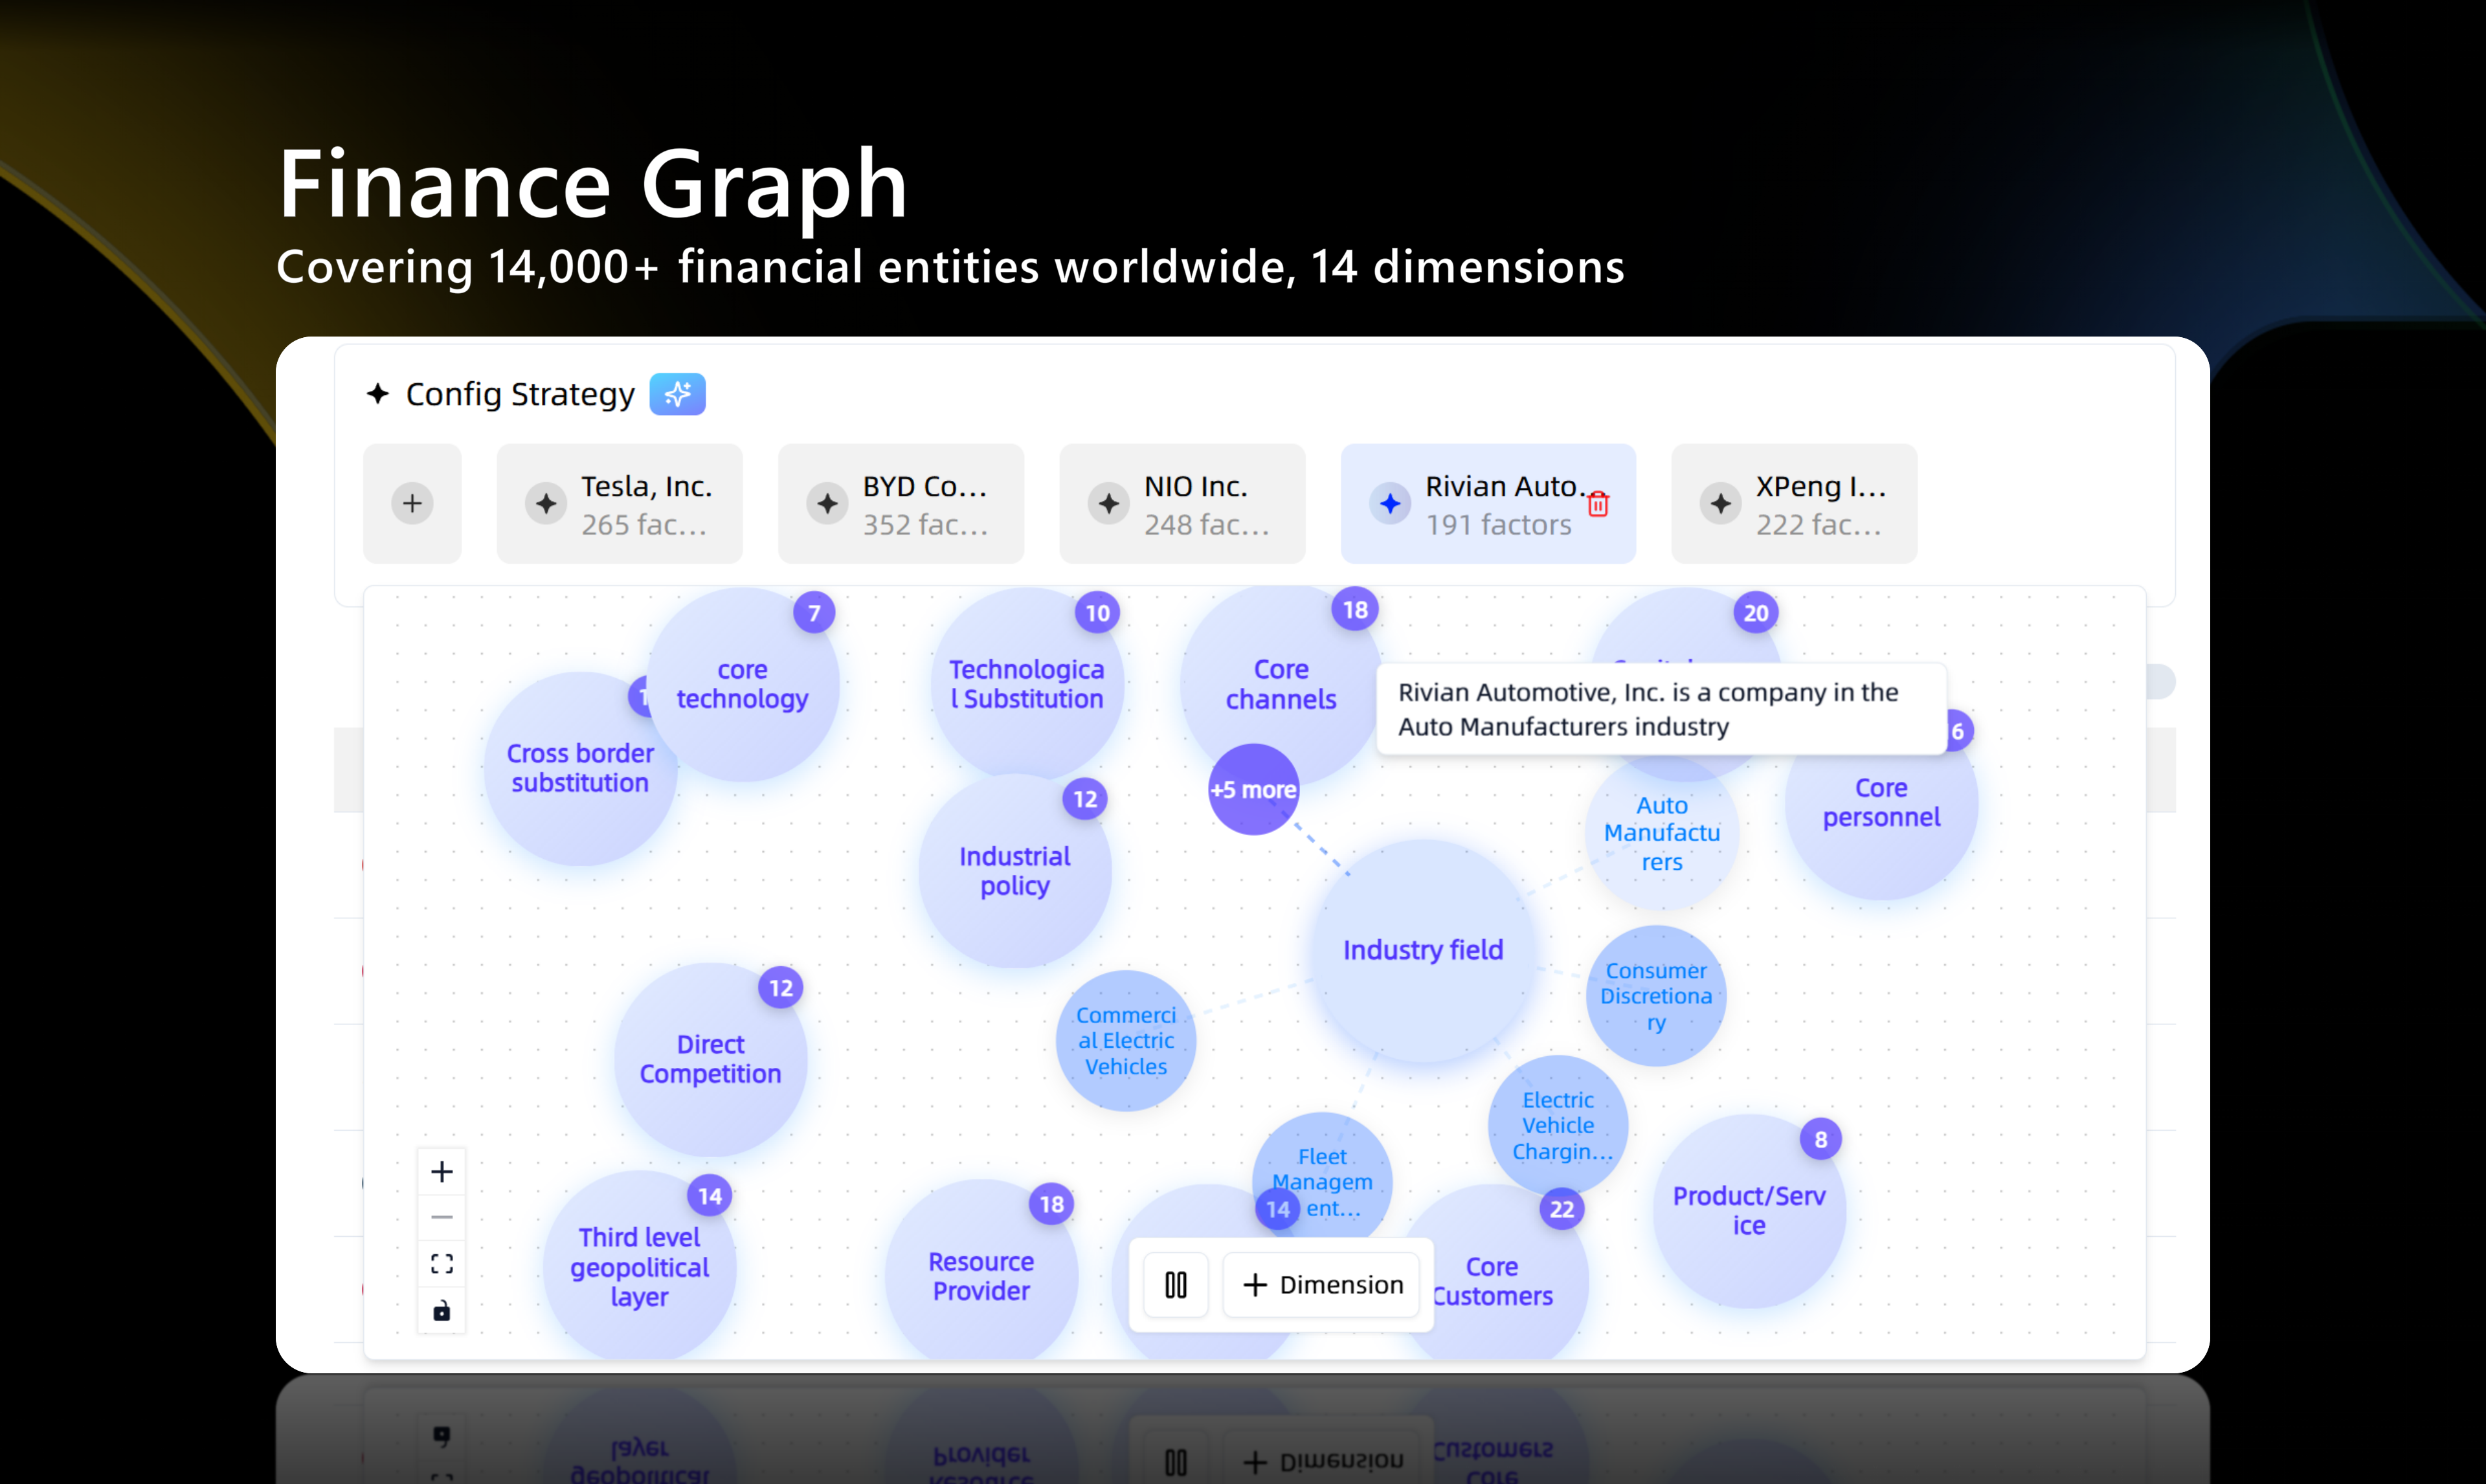Add a new company with plus button
The width and height of the screenshot is (2486, 1484).
(x=412, y=503)
